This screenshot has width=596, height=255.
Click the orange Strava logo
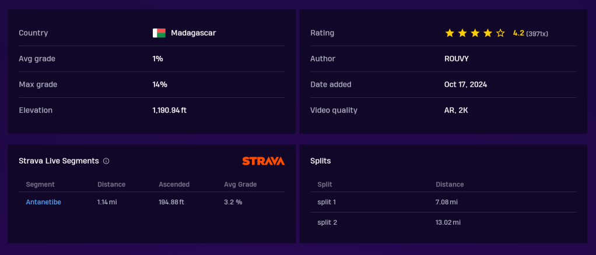263,161
